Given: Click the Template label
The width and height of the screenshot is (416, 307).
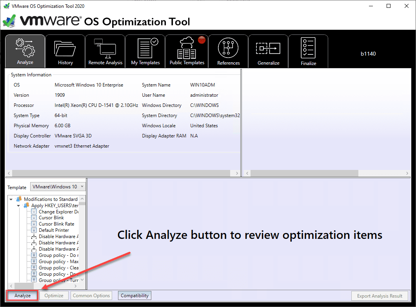Looking at the screenshot, I should click(17, 187).
